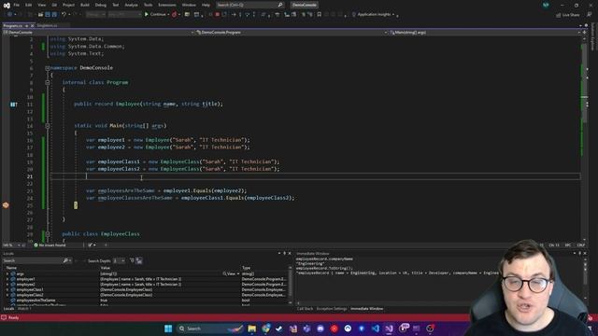Click the title bar search box
The width and height of the screenshot is (598, 336).
[x=250, y=5]
